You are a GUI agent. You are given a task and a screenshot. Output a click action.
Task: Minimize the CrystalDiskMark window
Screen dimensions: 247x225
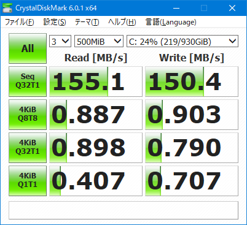(176, 8)
